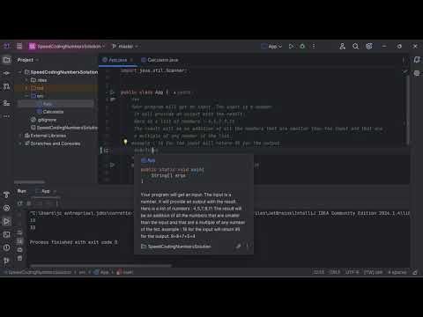This screenshot has width=423, height=317.
Task: Click App breadcrumb in navigation bar
Action: tap(101, 272)
